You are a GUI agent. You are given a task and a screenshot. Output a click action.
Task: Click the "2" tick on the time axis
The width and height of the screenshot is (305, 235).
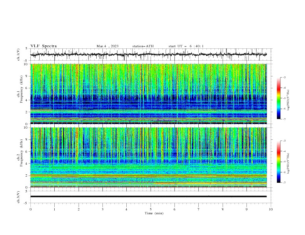point(79,209)
